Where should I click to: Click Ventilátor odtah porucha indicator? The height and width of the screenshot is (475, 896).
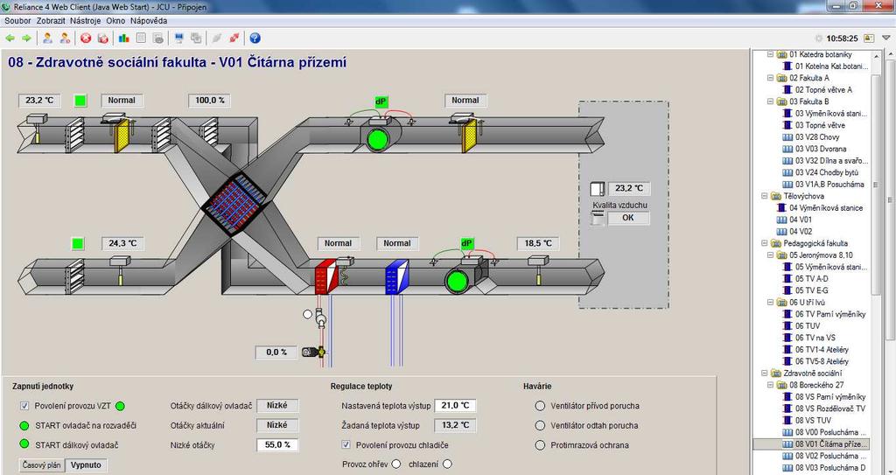[x=540, y=425]
